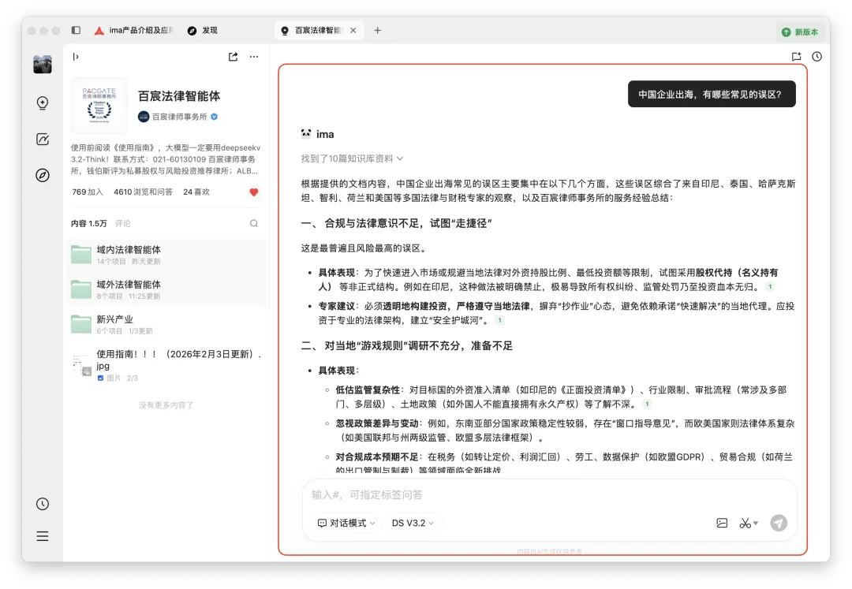
Task: Open citation 1 after 投资血本无归
Action: 770,287
